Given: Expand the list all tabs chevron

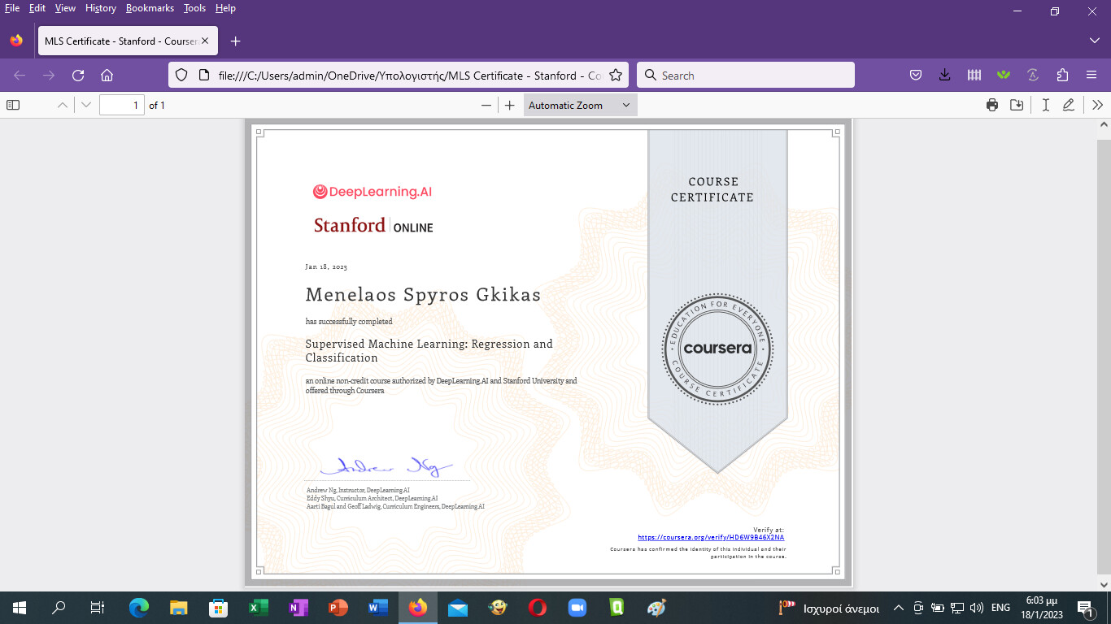Looking at the screenshot, I should tap(1094, 41).
